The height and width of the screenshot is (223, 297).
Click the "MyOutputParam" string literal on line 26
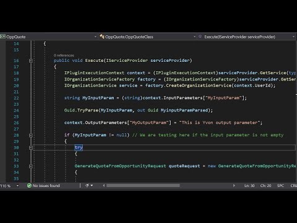click(149, 123)
